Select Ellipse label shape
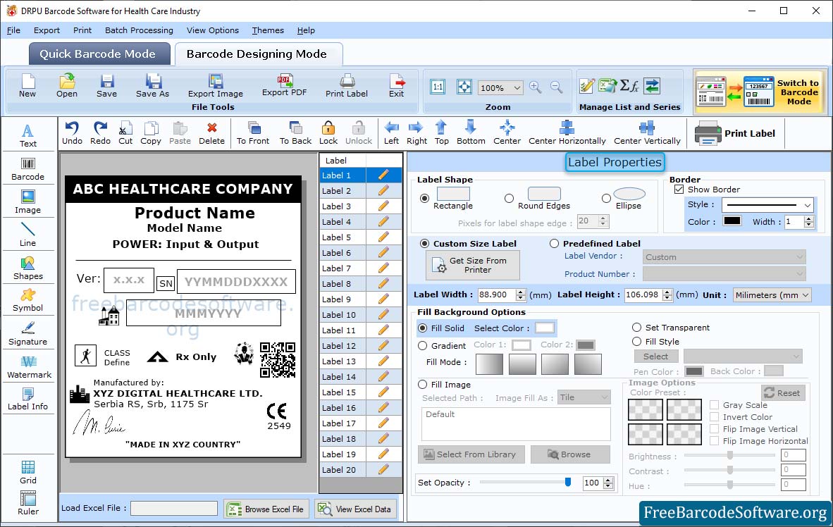833x527 pixels. [x=606, y=198]
